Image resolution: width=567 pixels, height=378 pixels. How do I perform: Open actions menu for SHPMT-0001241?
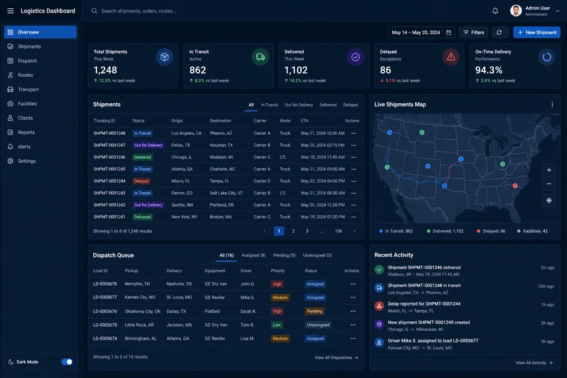[353, 217]
